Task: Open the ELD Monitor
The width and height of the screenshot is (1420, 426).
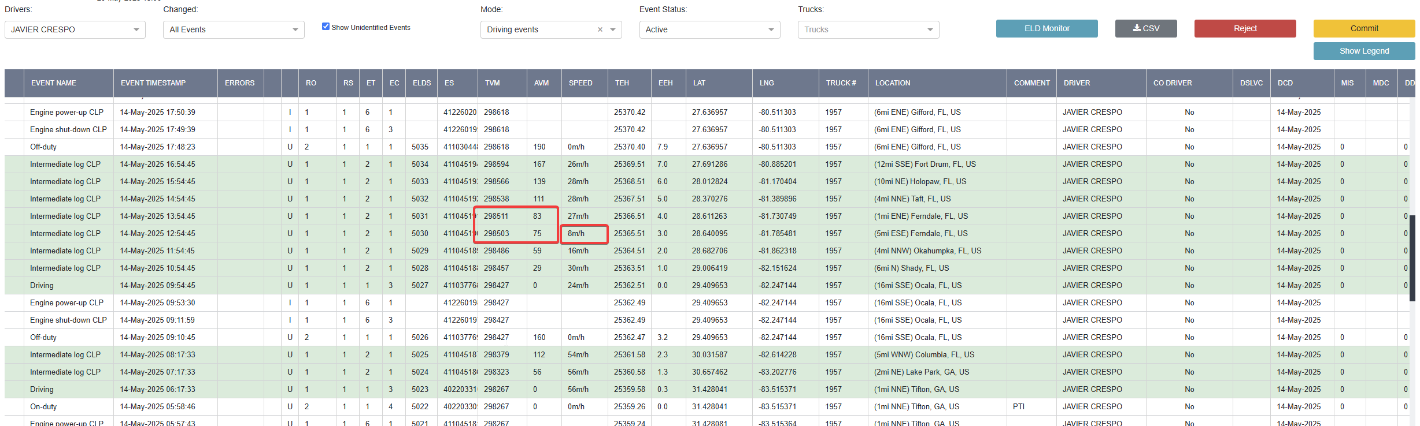Action: click(x=1047, y=28)
